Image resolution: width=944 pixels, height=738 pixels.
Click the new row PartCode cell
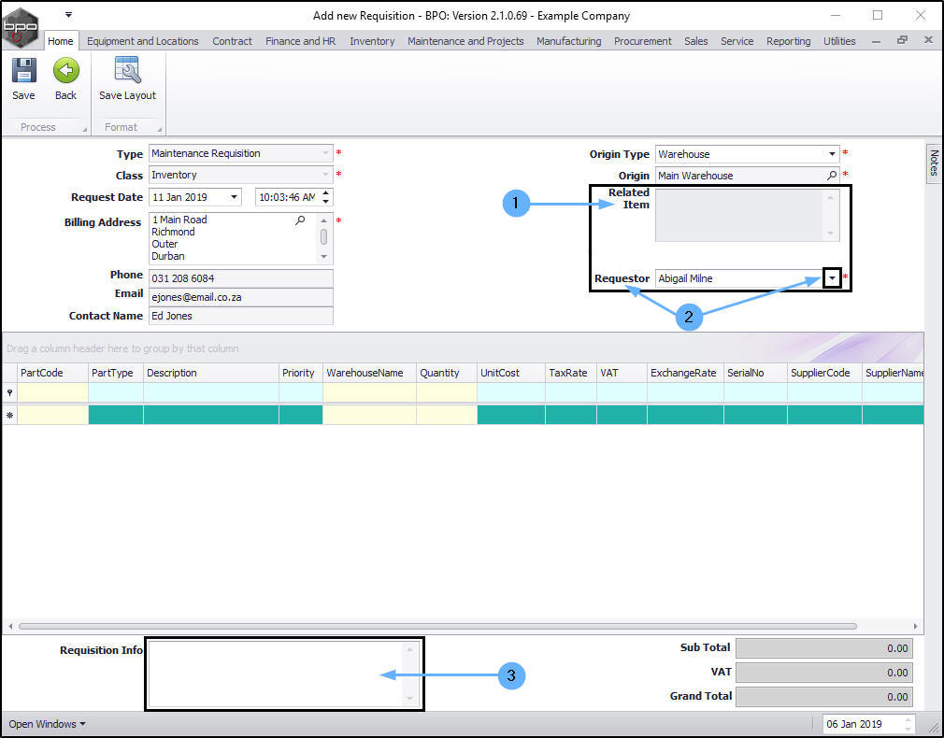tap(52, 415)
